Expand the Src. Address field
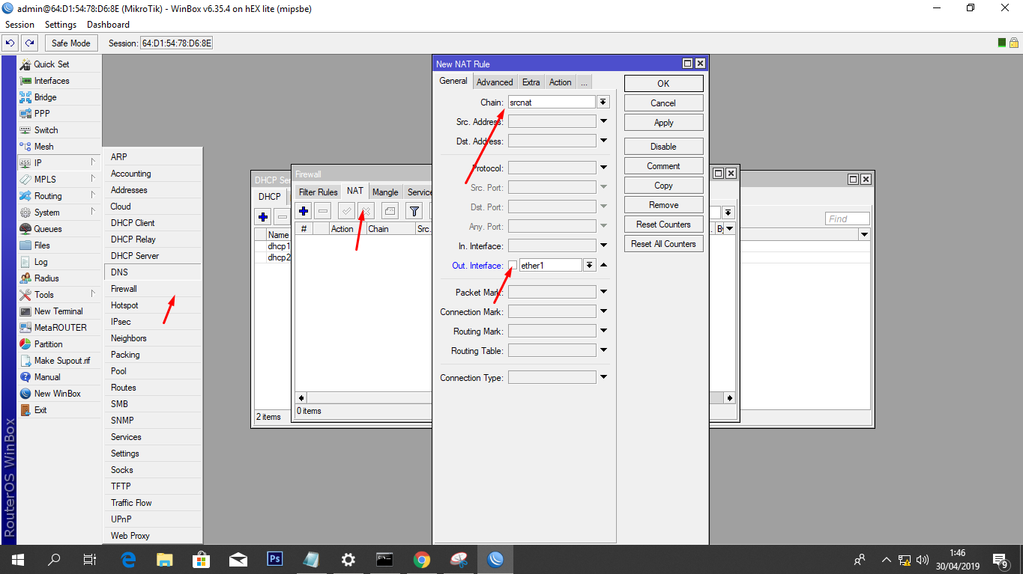Screen dimensions: 1023x574 [x=603, y=121]
